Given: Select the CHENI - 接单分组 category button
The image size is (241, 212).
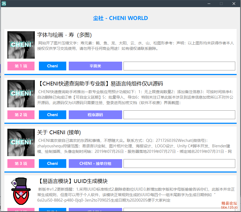Looking at the screenshot, I should (95, 164).
